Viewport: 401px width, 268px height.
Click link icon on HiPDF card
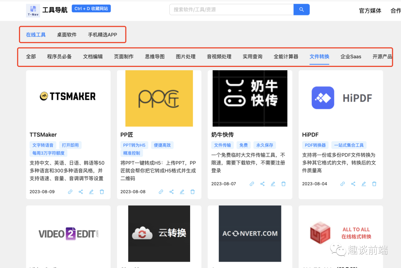(x=343, y=184)
